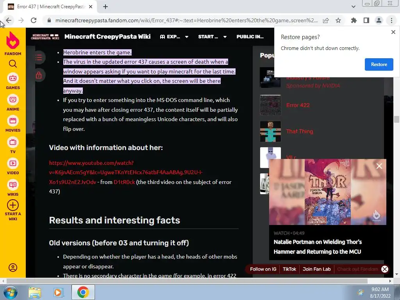Click the address bar URL field
The image size is (400, 300).
[186, 20]
